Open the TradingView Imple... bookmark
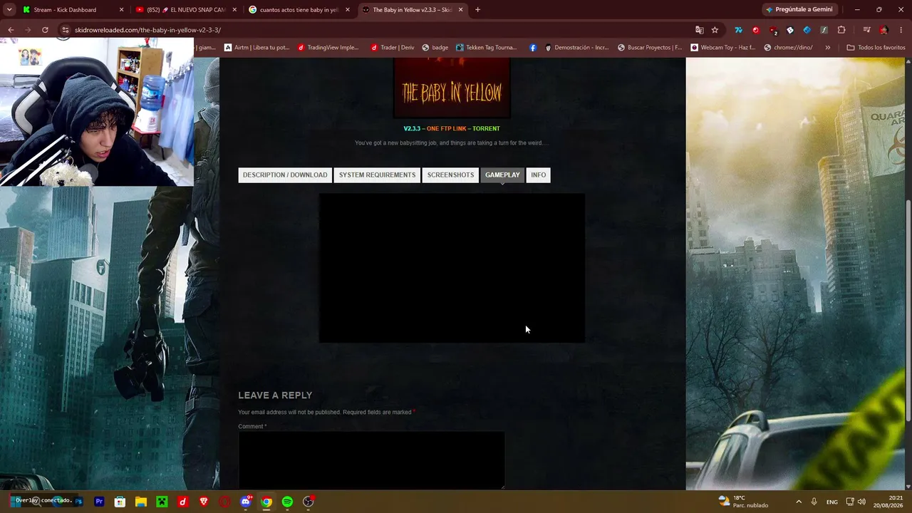 (328, 48)
